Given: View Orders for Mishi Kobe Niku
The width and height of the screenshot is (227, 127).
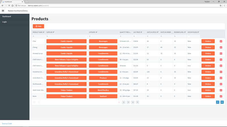Looking at the screenshot, I should [208, 90].
